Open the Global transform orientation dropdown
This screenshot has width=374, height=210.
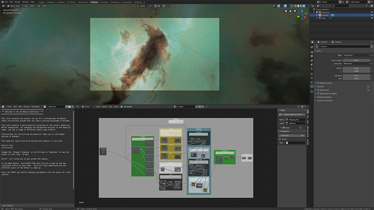[142, 6]
